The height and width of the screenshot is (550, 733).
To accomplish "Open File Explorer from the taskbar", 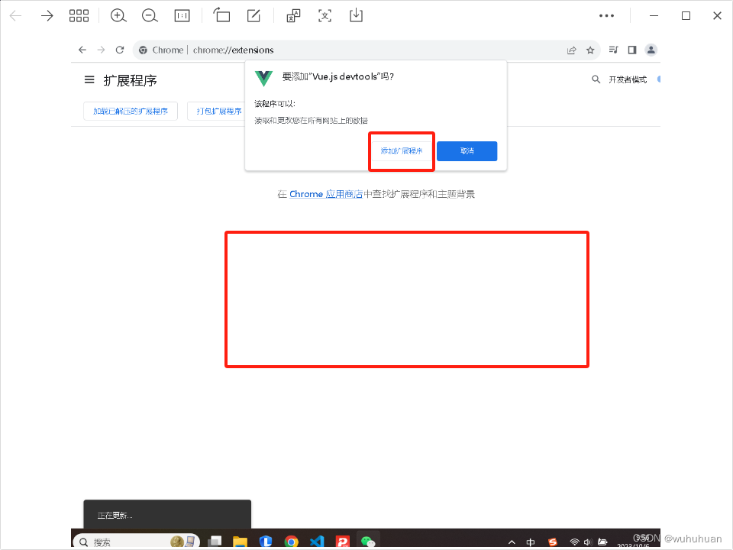I will point(240,542).
